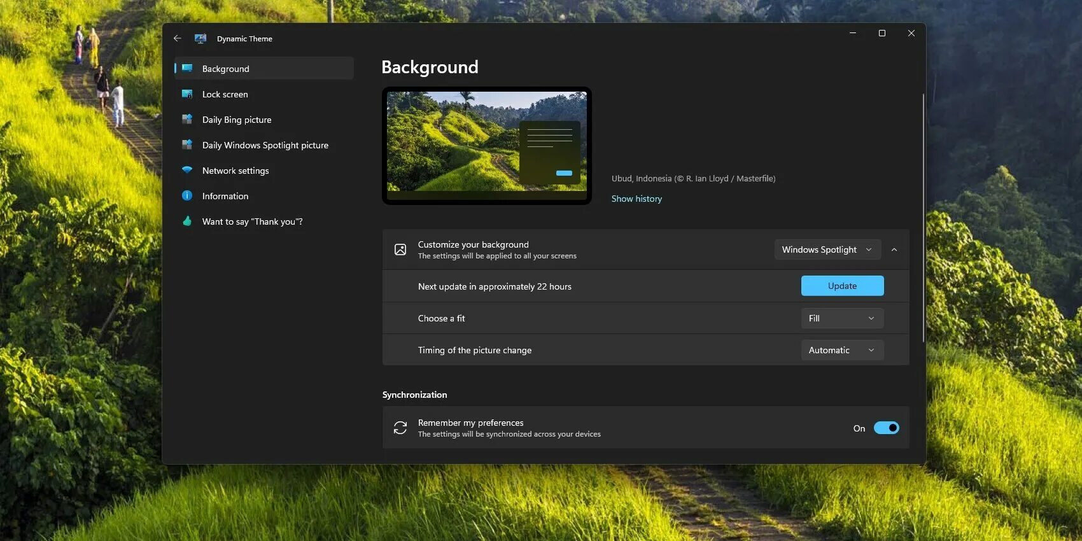
Task: Click the thumbs-up Thank you icon
Action: coord(187,221)
